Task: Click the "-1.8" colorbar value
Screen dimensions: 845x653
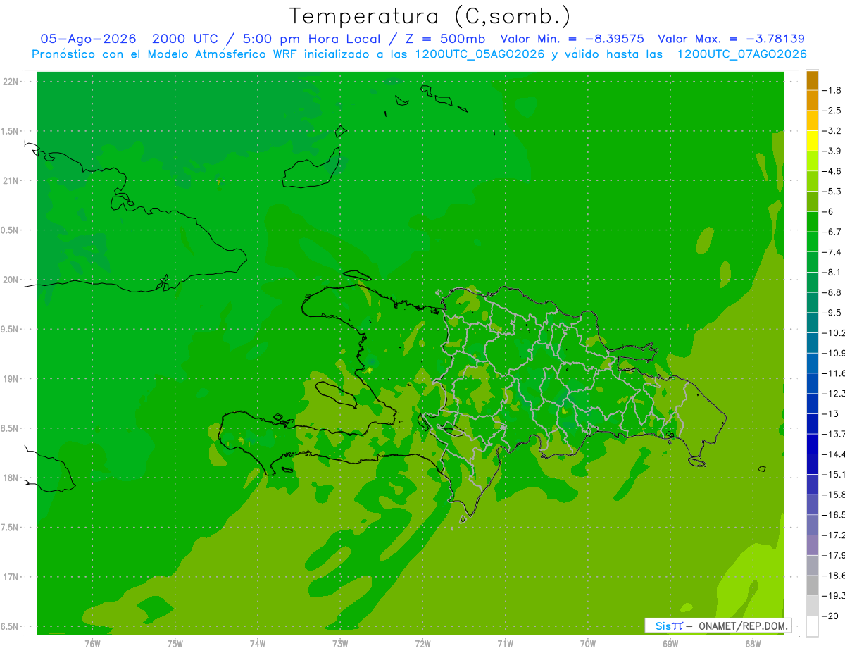Action: pyautogui.click(x=832, y=90)
